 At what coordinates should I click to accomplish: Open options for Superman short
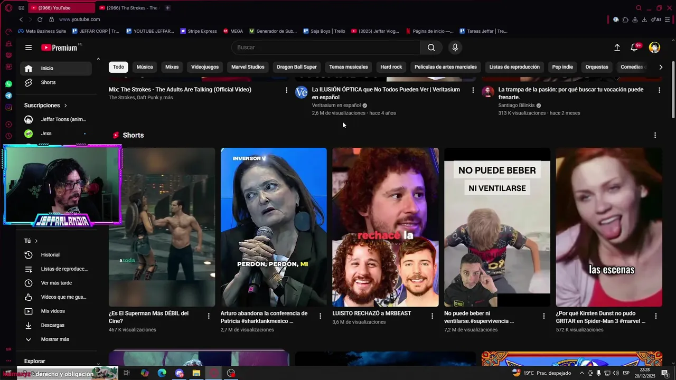tap(209, 316)
